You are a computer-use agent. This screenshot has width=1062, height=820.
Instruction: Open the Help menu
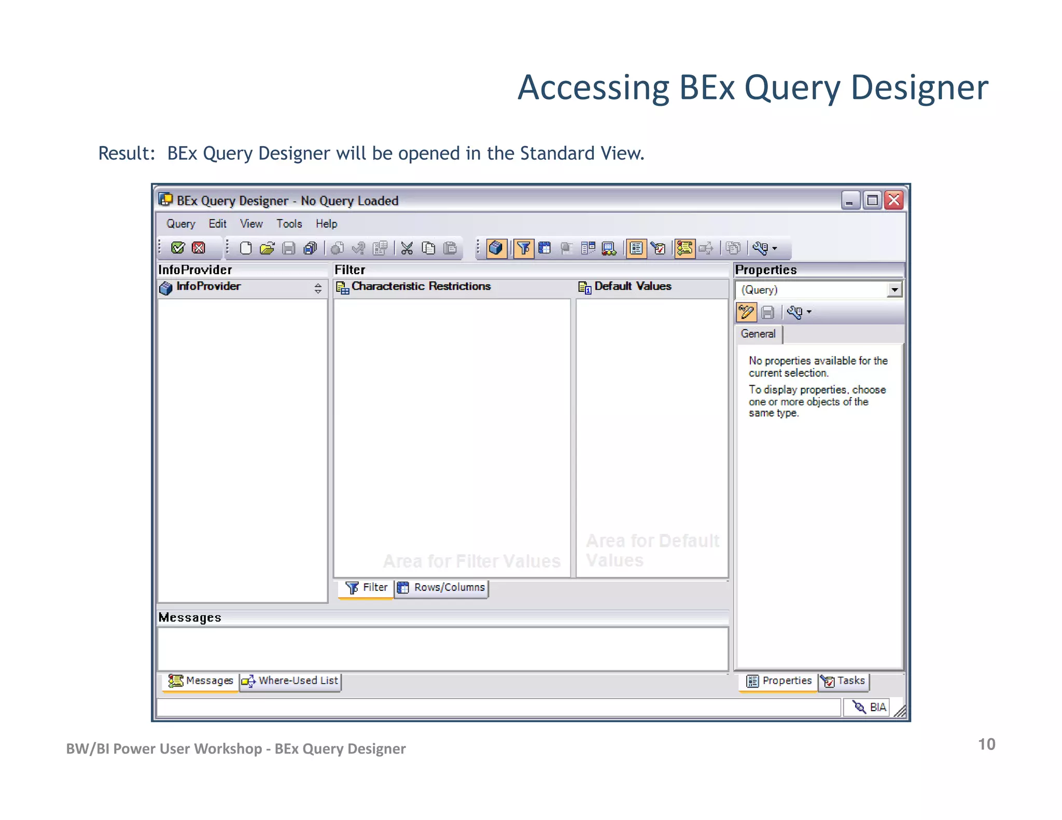coord(327,224)
